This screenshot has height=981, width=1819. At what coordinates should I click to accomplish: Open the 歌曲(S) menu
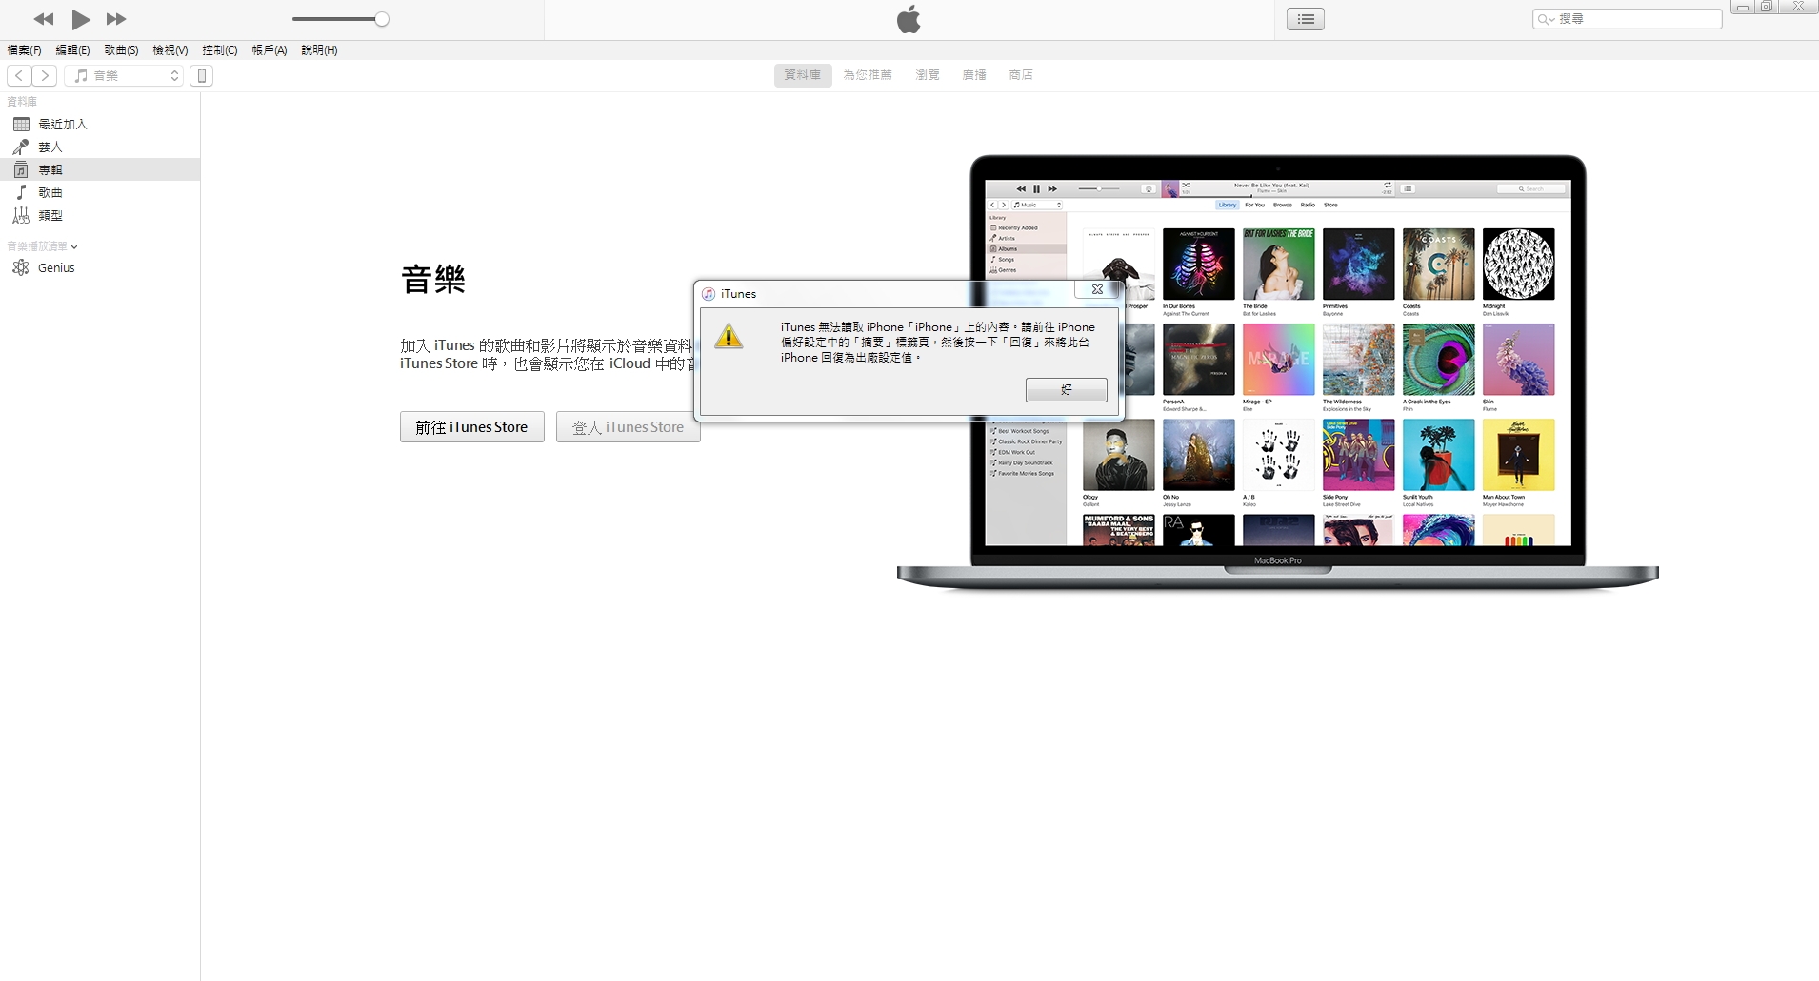[x=122, y=50]
